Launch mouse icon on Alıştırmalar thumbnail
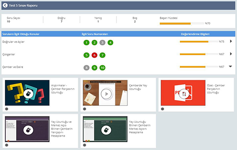This screenshot has width=237, height=150. (x=28, y=94)
